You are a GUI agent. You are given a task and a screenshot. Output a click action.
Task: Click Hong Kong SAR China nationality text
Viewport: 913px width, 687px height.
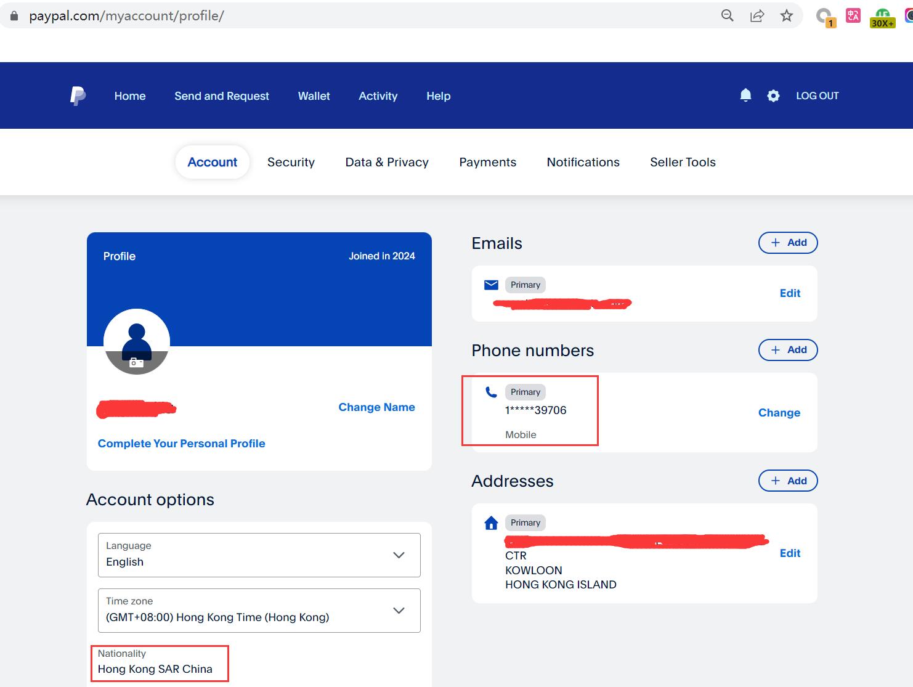pyautogui.click(x=155, y=669)
